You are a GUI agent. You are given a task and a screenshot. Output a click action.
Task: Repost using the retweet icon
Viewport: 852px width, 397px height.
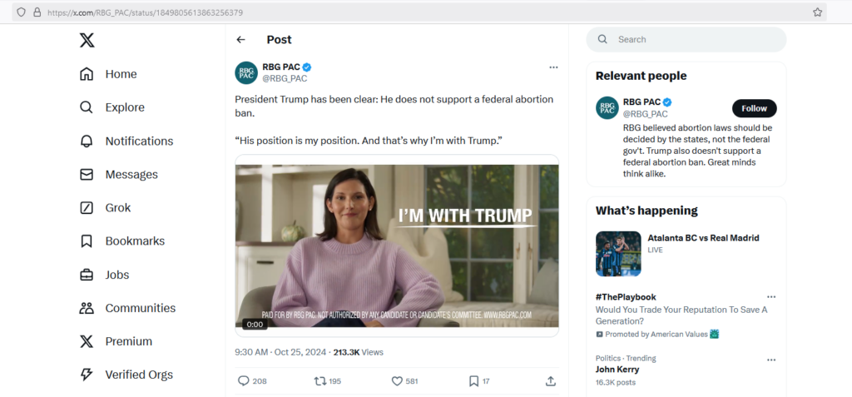click(319, 380)
